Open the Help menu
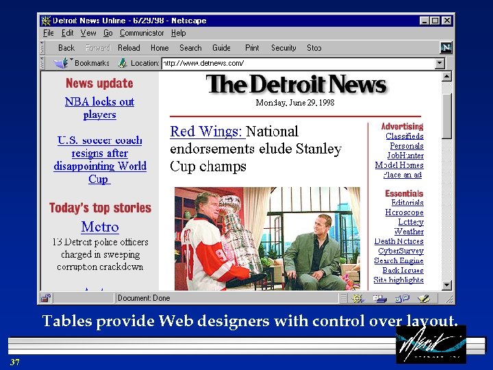 pyautogui.click(x=178, y=33)
